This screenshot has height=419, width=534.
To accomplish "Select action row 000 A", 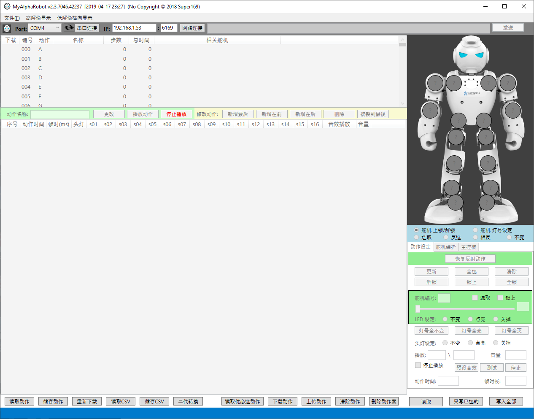I will tap(200, 49).
